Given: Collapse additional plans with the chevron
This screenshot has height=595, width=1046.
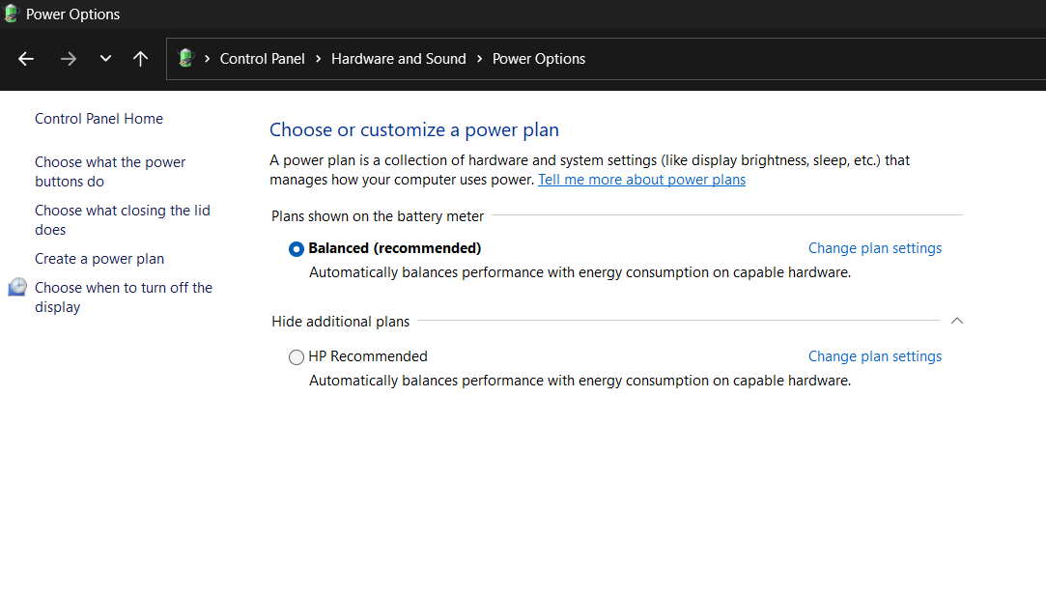Looking at the screenshot, I should [956, 321].
